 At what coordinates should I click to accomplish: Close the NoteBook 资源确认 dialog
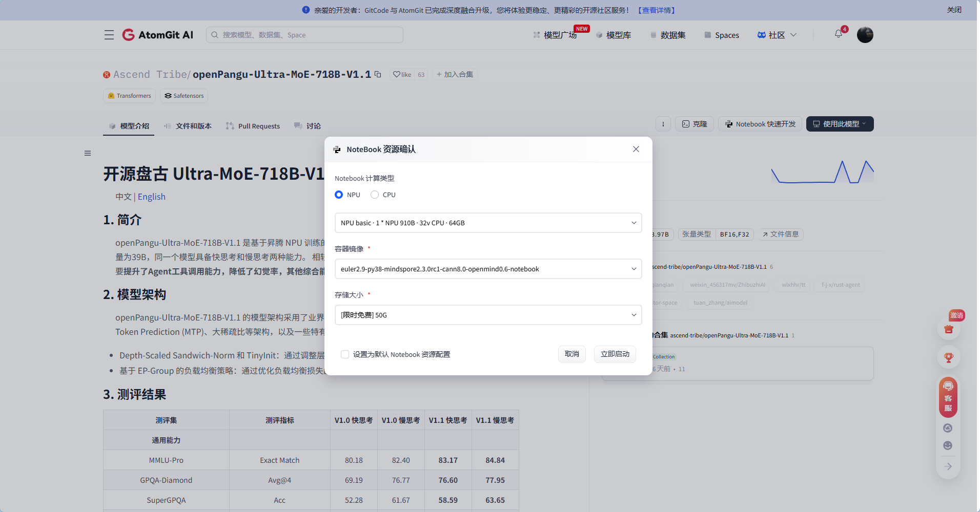[x=636, y=149]
